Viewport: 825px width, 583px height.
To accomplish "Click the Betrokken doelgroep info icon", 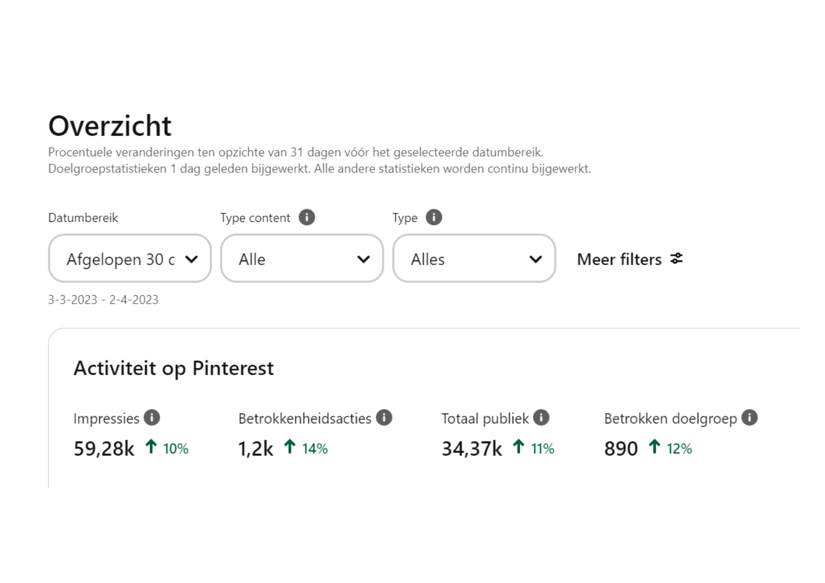I will pos(749,417).
